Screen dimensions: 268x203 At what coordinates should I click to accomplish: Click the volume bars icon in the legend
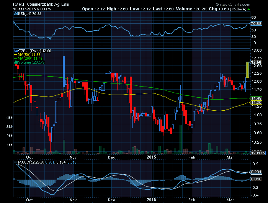pyautogui.click(x=16, y=62)
